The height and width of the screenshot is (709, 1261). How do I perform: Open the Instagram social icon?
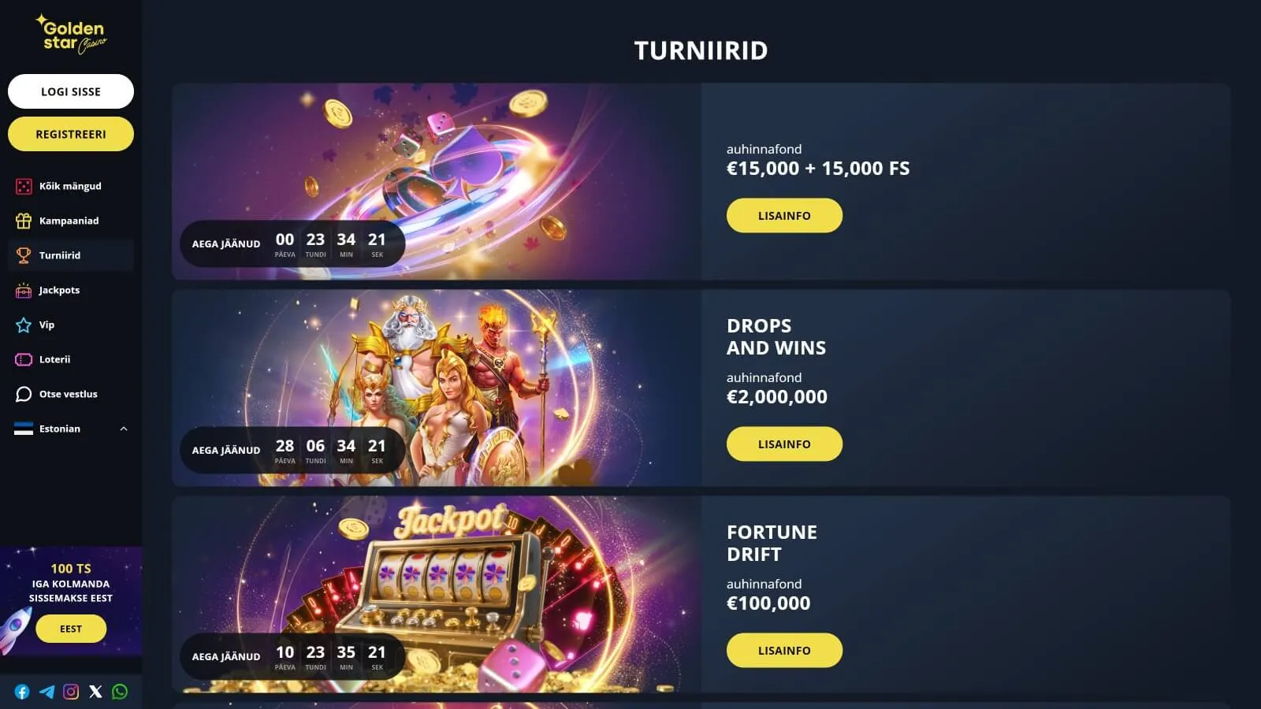coord(71,692)
